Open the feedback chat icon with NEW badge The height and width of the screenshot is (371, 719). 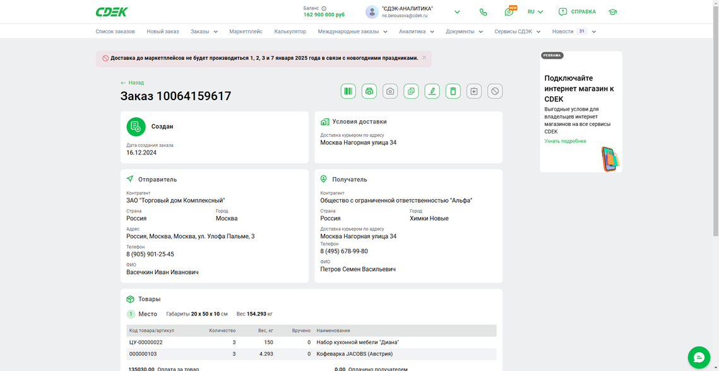click(508, 11)
